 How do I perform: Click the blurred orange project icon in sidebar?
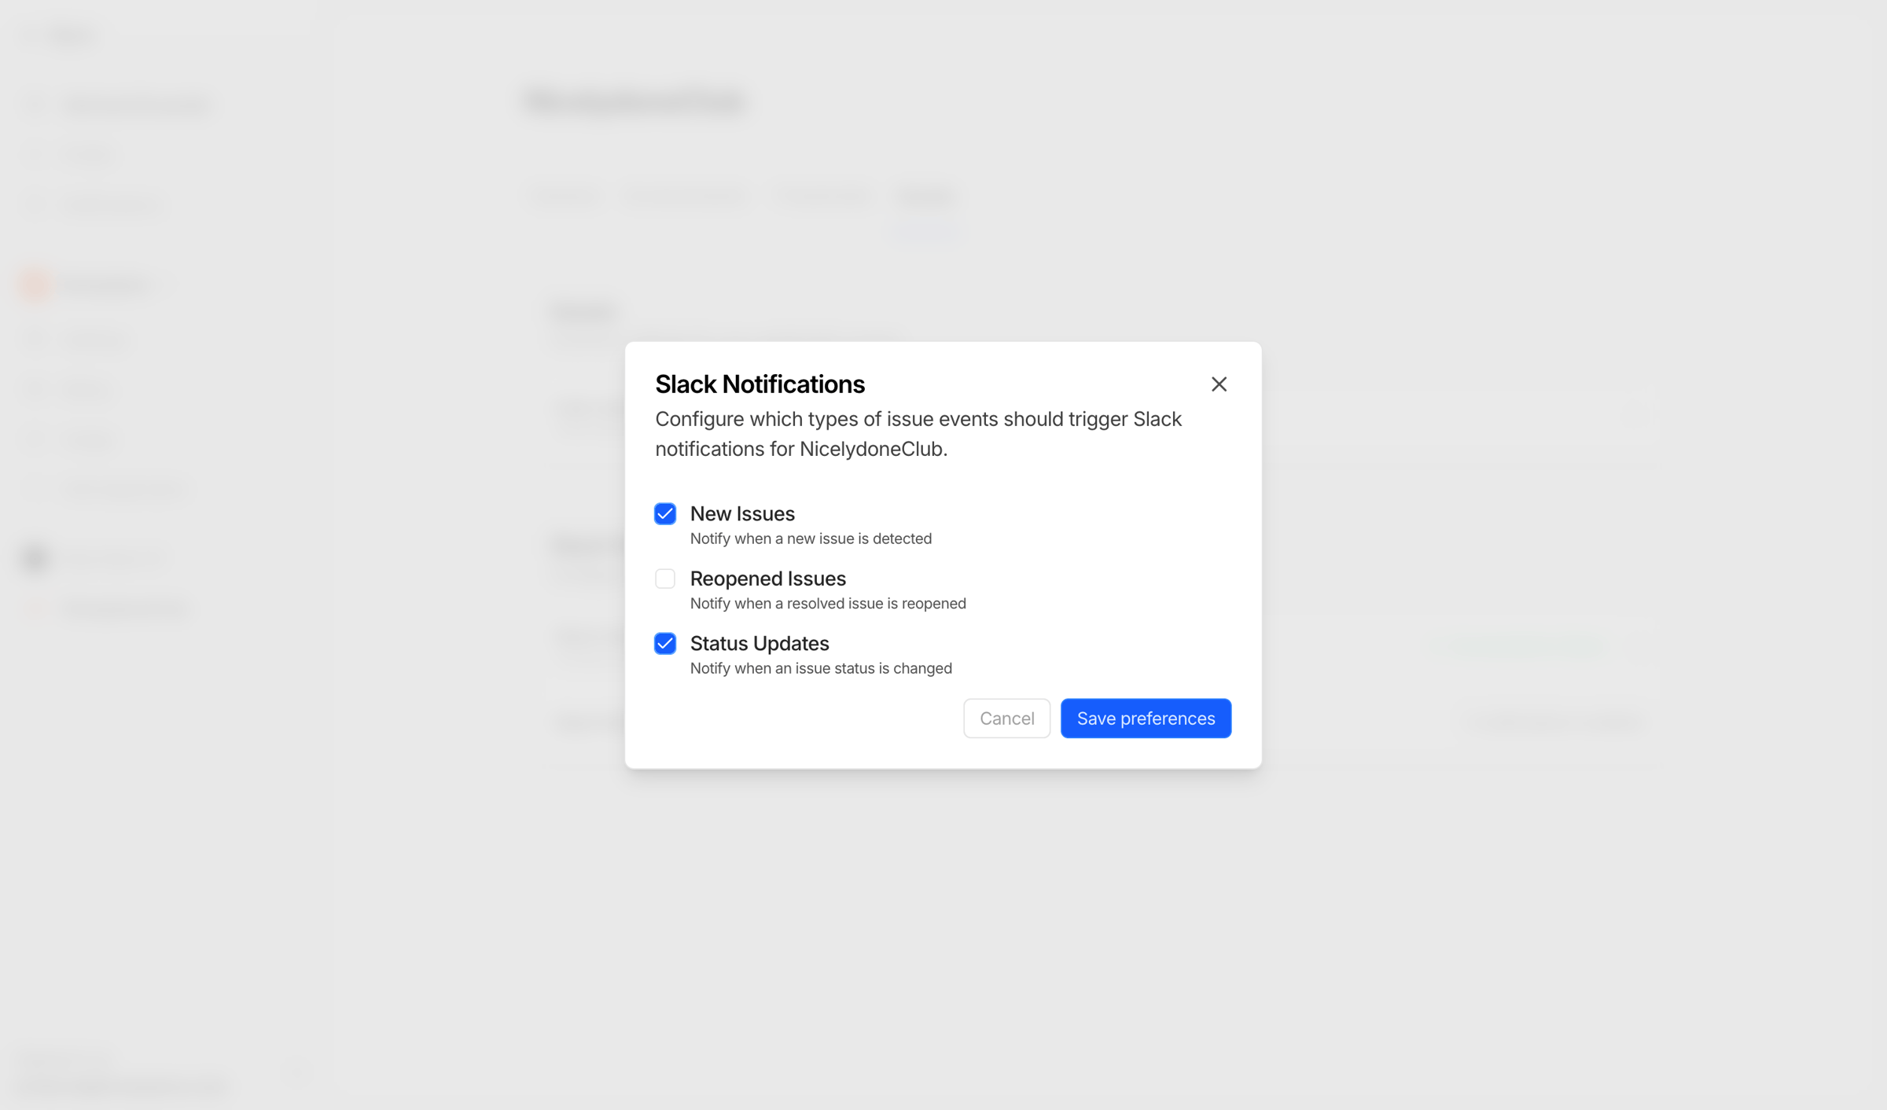click(x=35, y=285)
